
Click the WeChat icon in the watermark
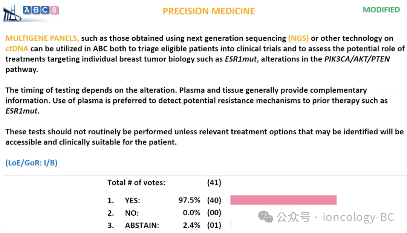pyautogui.click(x=266, y=217)
